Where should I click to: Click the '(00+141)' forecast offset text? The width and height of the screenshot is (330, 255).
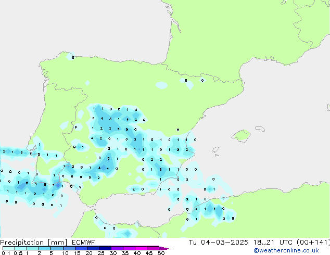click(313, 243)
